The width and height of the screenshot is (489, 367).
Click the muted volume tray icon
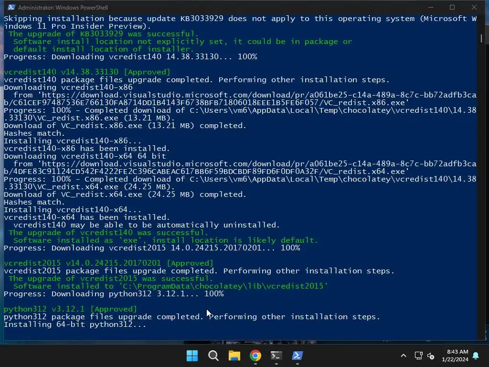431,356
